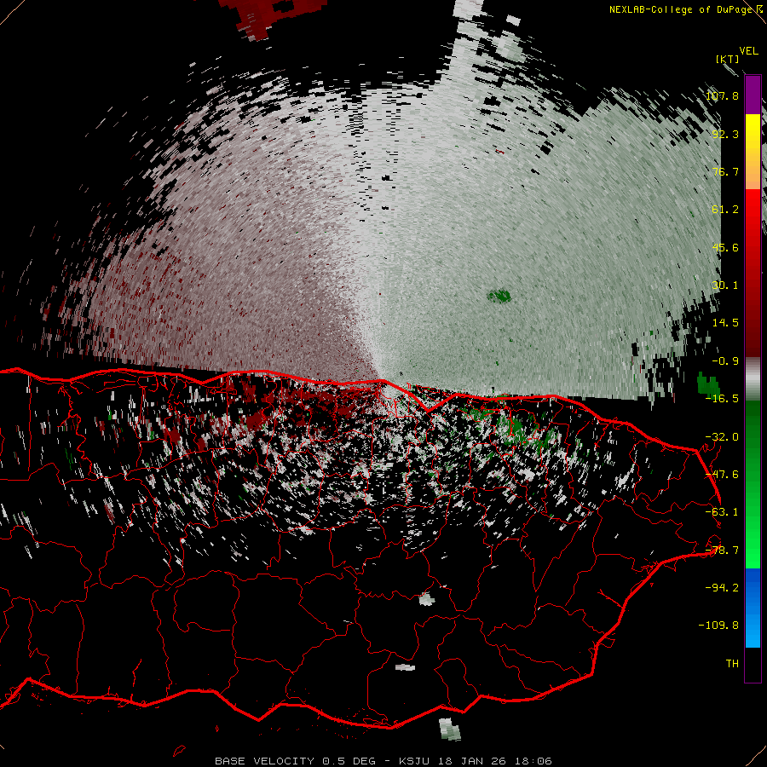This screenshot has width=767, height=767.
Task: Click the isolated green velocity blob offshore
Action: pos(499,296)
